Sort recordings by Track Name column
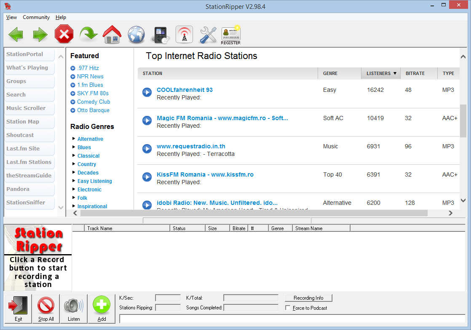 [127, 228]
